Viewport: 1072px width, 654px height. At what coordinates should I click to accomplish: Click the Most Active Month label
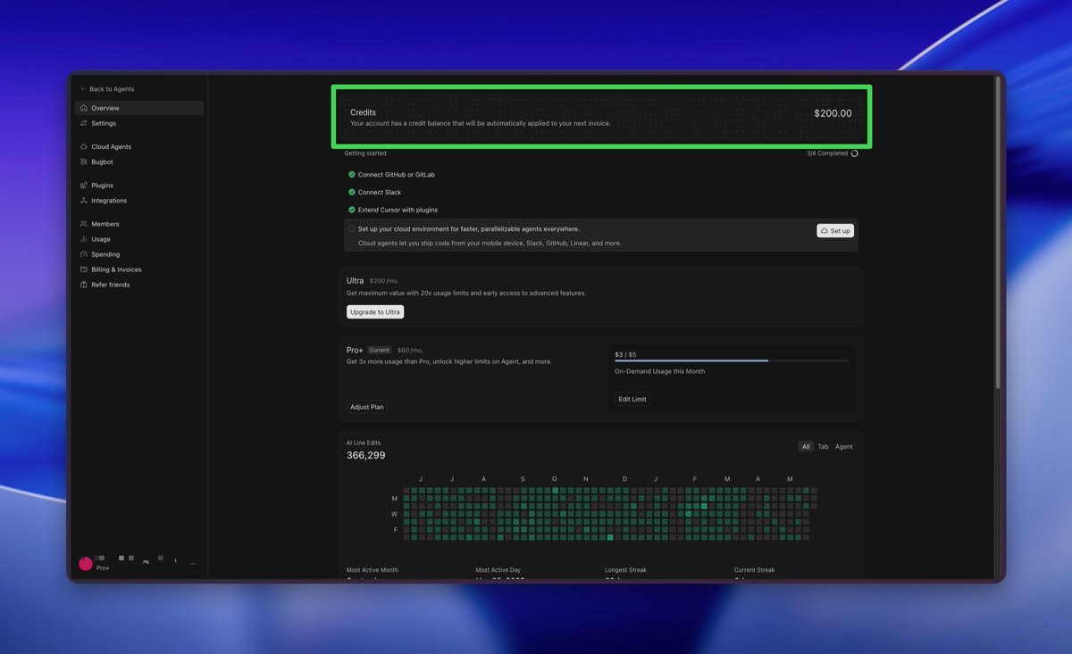(373, 570)
